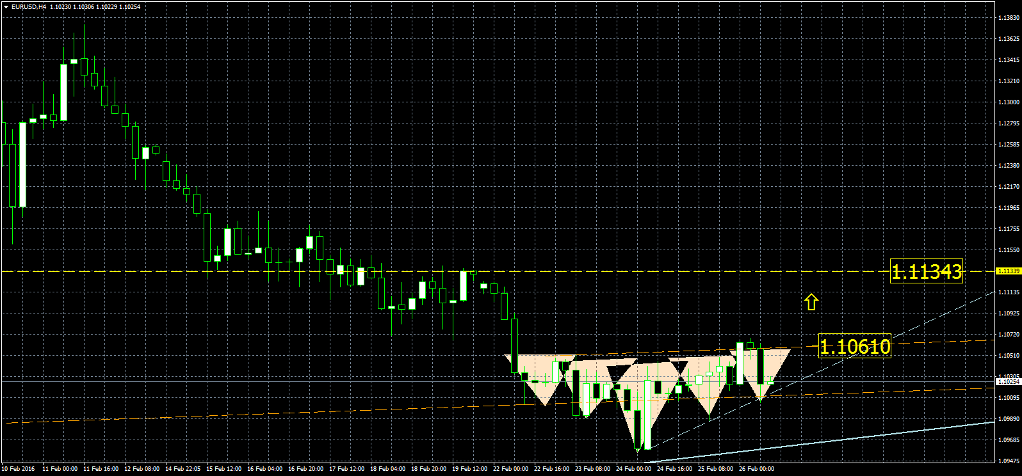
Task: Click the 17 Feb 12:00 time label
Action: [x=346, y=469]
